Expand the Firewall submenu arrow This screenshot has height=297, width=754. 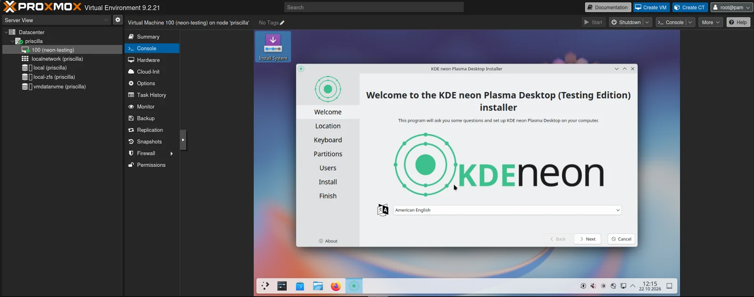pyautogui.click(x=172, y=153)
